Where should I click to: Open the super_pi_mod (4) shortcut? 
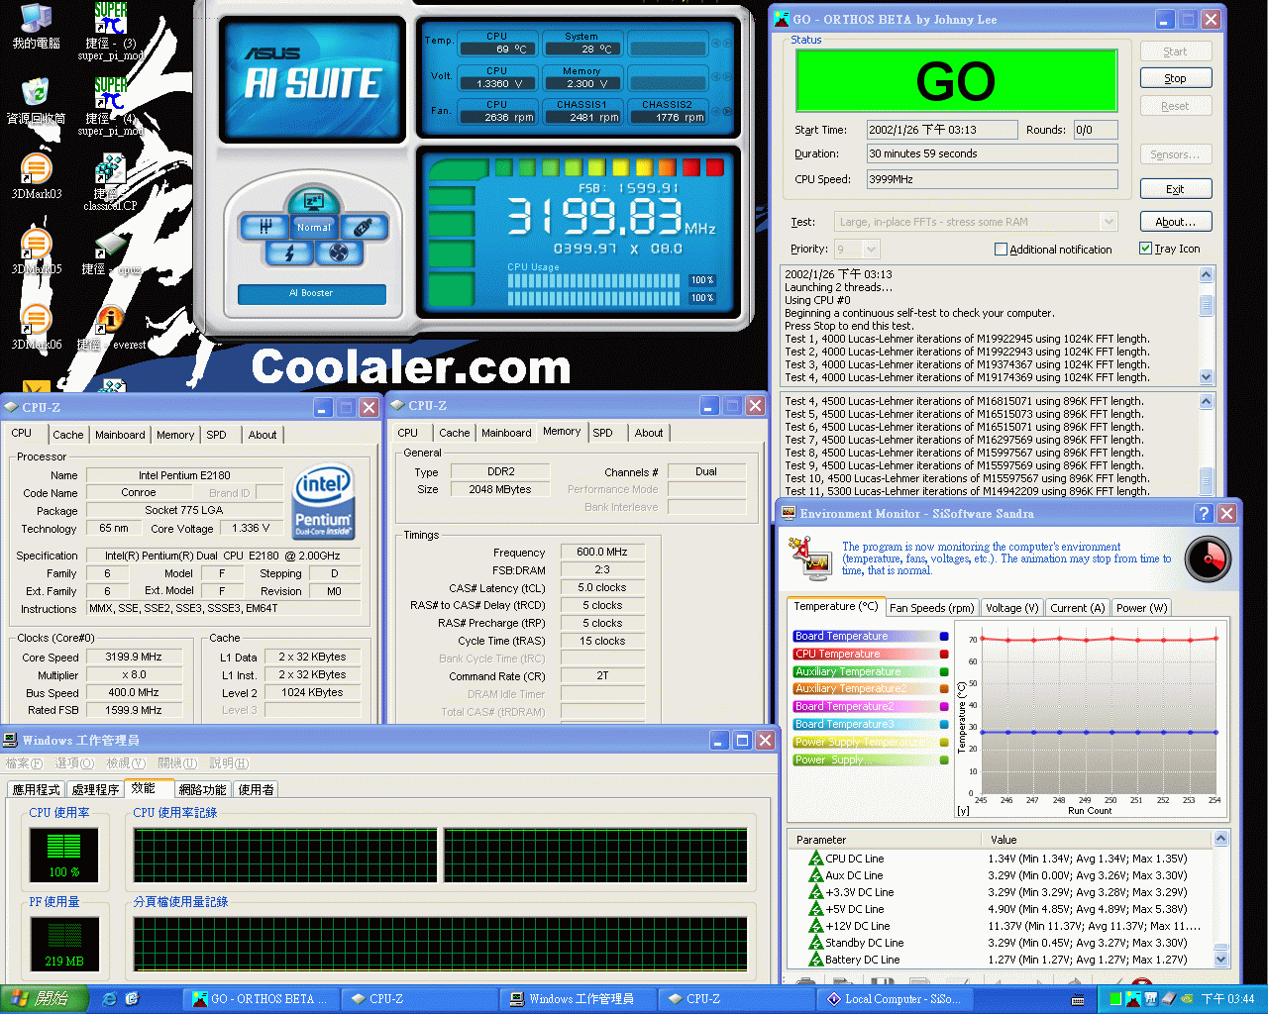pos(110,105)
